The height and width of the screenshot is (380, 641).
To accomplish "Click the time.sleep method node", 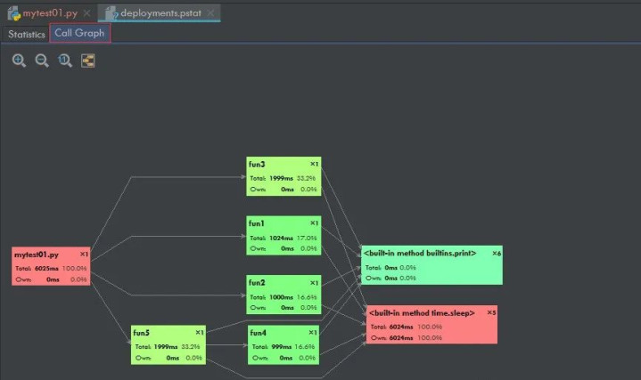I will [x=431, y=325].
